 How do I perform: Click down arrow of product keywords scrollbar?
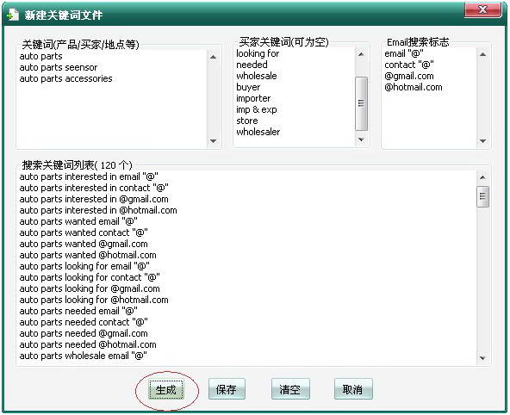click(214, 141)
